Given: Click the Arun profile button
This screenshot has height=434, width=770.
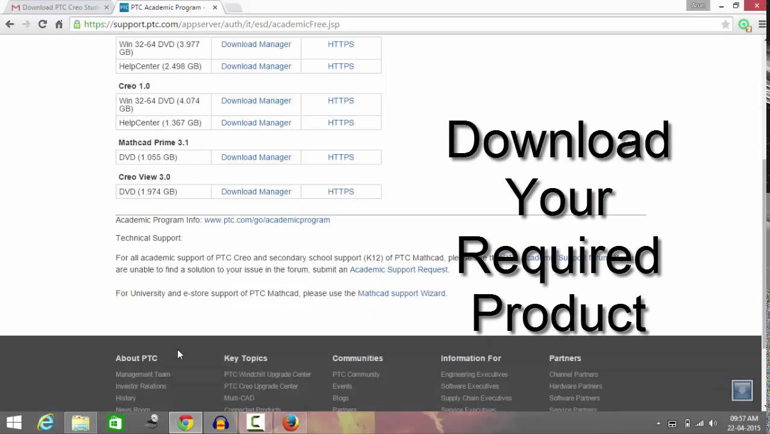Looking at the screenshot, I should (698, 5).
